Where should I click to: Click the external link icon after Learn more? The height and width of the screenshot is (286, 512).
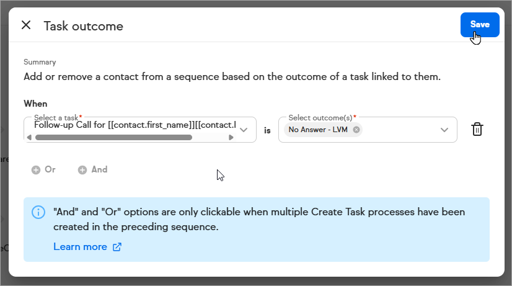coord(117,247)
